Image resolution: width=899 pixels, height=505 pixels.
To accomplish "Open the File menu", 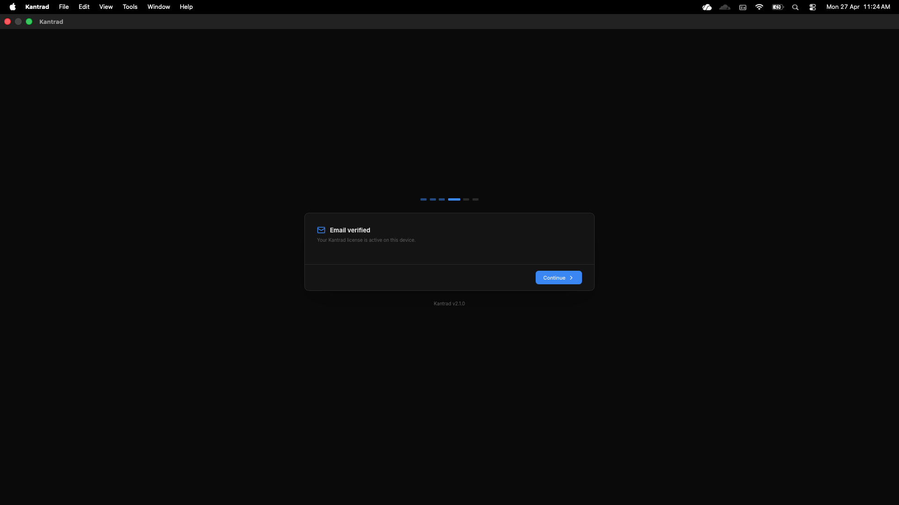I will (x=64, y=7).
